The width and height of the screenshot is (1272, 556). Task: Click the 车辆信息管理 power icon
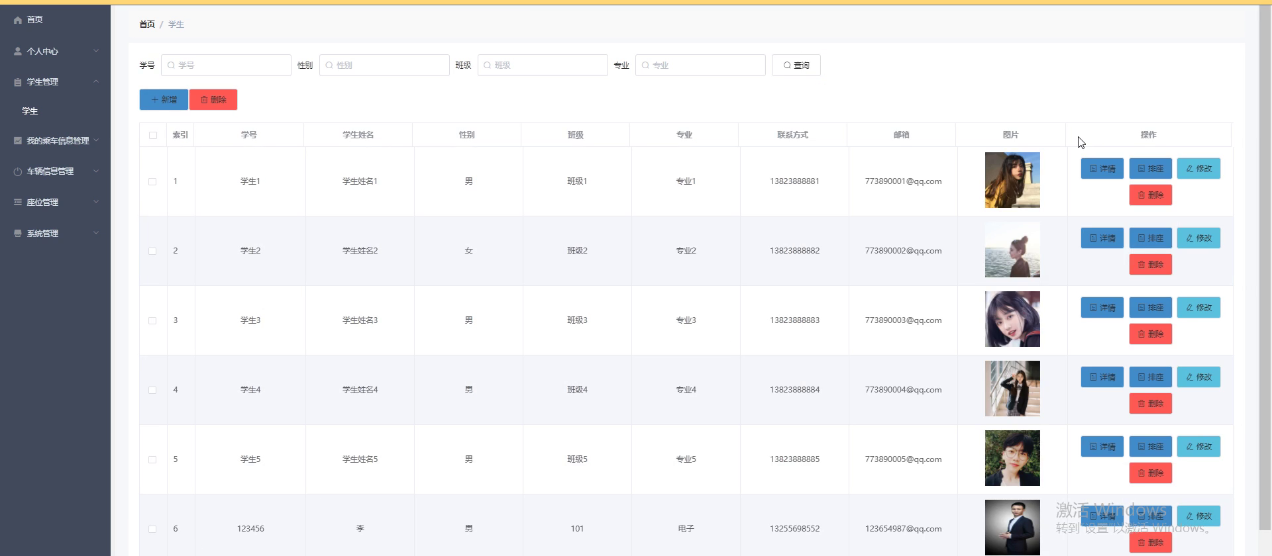click(x=18, y=171)
